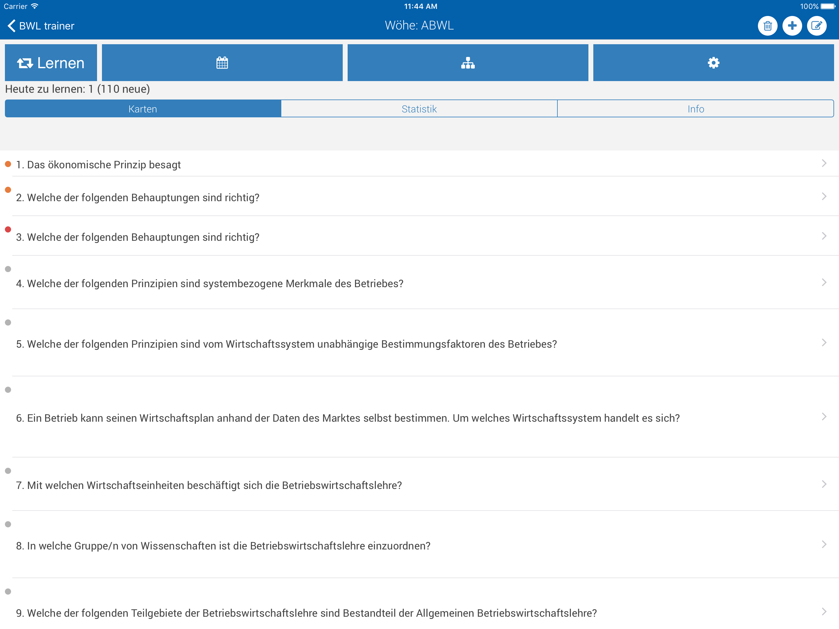Select the Karten tab
Image resolution: width=839 pixels, height=629 pixels.
(143, 109)
